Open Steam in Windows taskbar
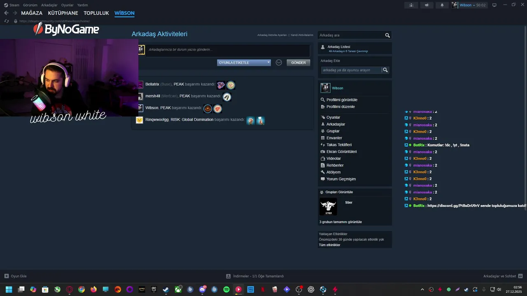The image size is (527, 296). tap(166, 289)
